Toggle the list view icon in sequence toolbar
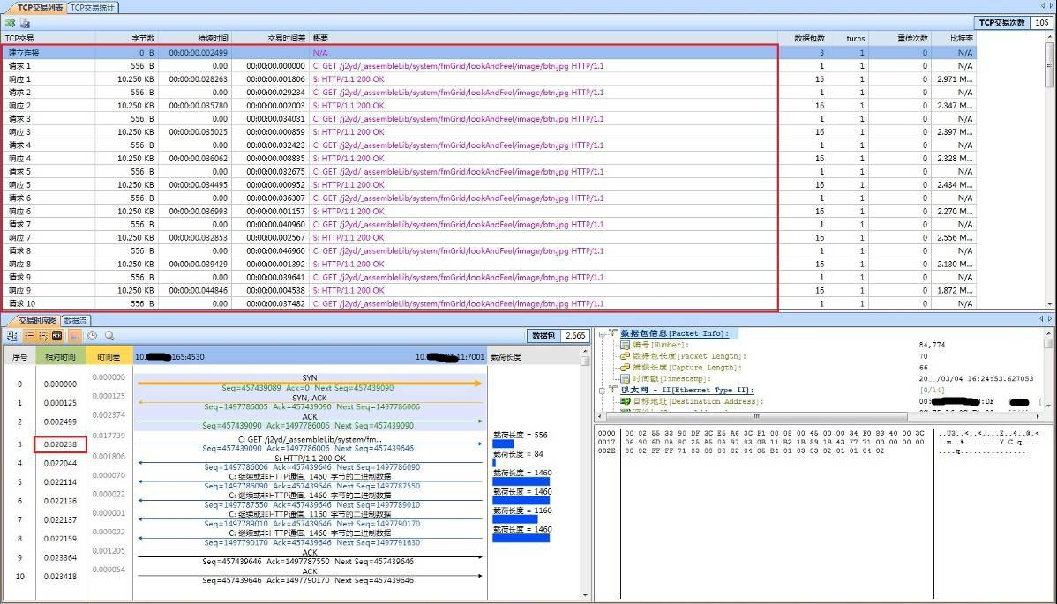 (x=29, y=335)
